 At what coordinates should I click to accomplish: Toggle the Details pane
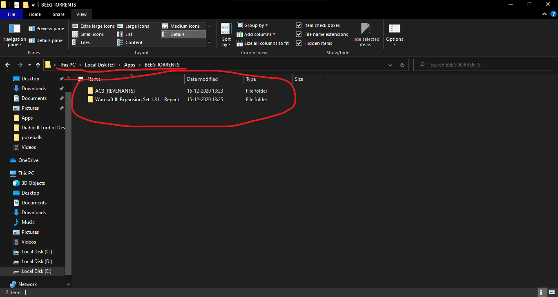coord(45,40)
